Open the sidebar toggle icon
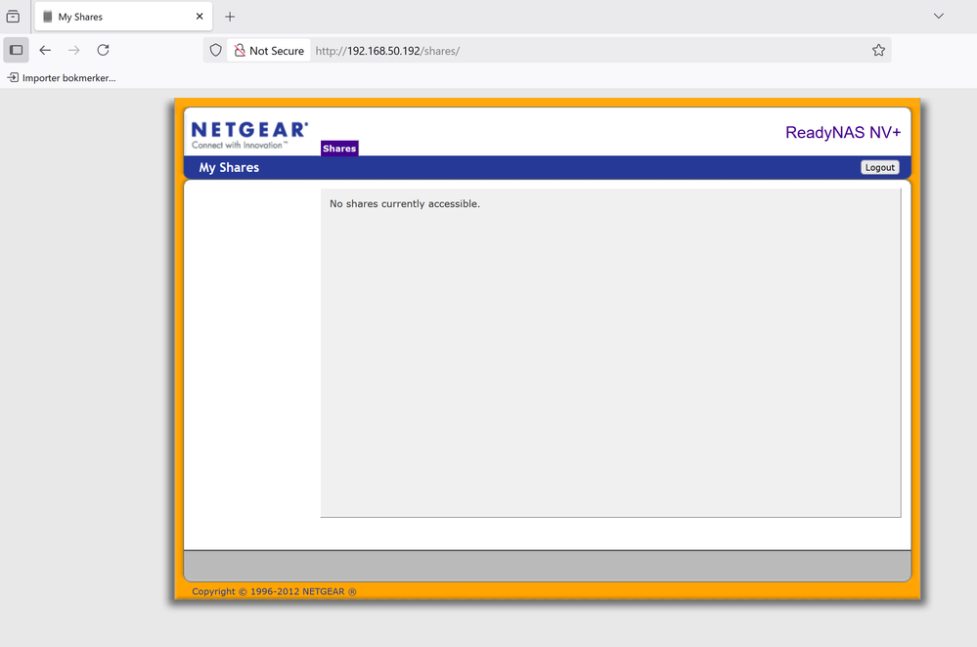This screenshot has width=977, height=647. click(17, 51)
